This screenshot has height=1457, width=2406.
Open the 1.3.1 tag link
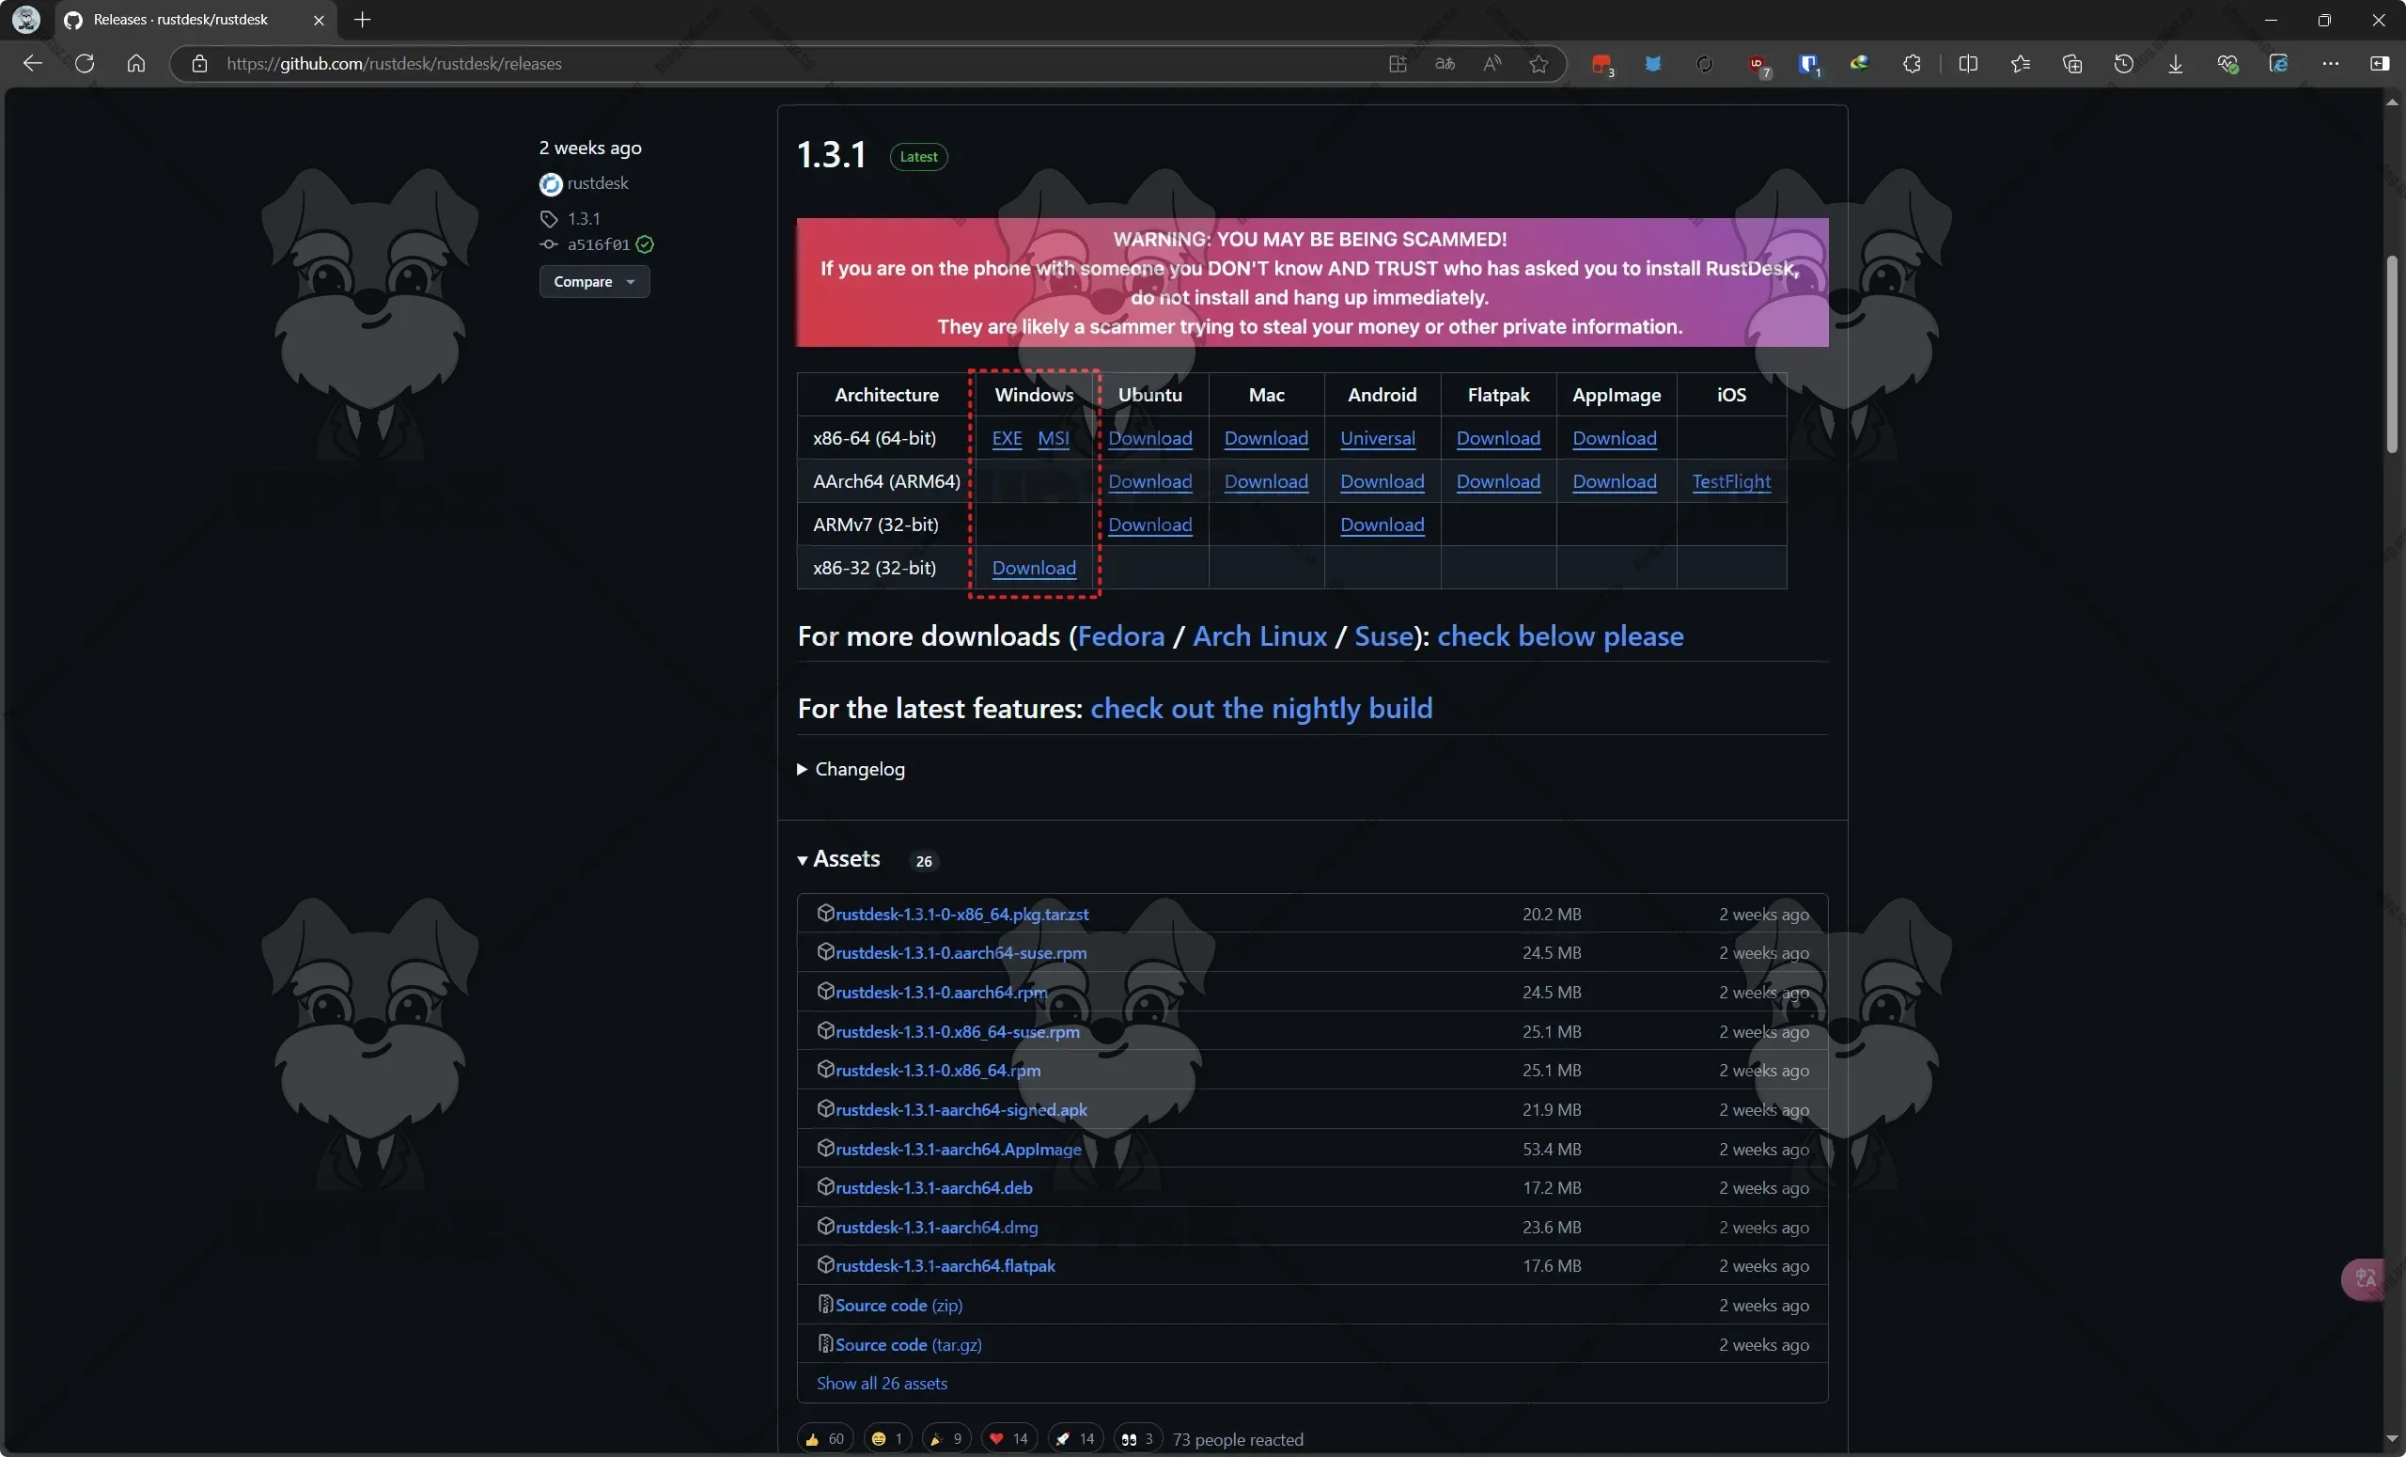point(583,218)
